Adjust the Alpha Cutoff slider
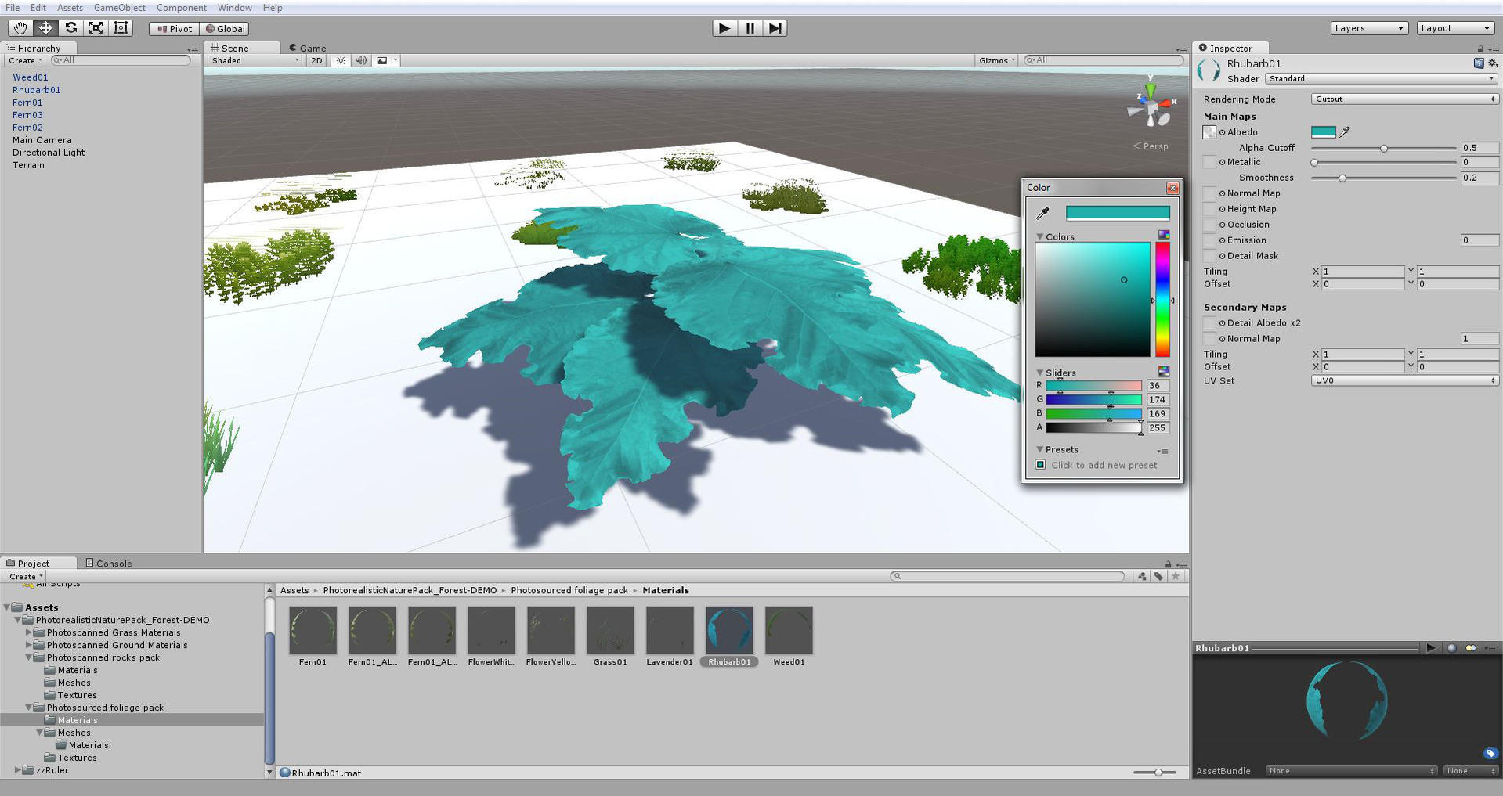The width and height of the screenshot is (1503, 796). (x=1383, y=148)
